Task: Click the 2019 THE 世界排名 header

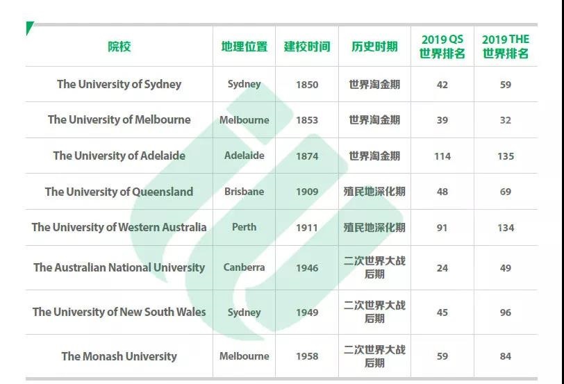Action: point(506,47)
